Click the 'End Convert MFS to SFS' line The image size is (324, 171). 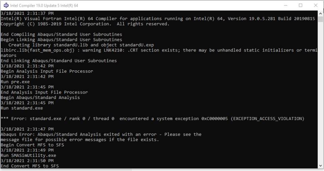pyautogui.click(x=30, y=166)
